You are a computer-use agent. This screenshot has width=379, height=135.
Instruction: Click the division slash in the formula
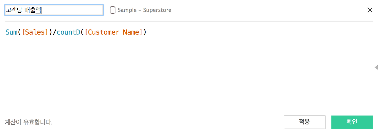click(54, 32)
